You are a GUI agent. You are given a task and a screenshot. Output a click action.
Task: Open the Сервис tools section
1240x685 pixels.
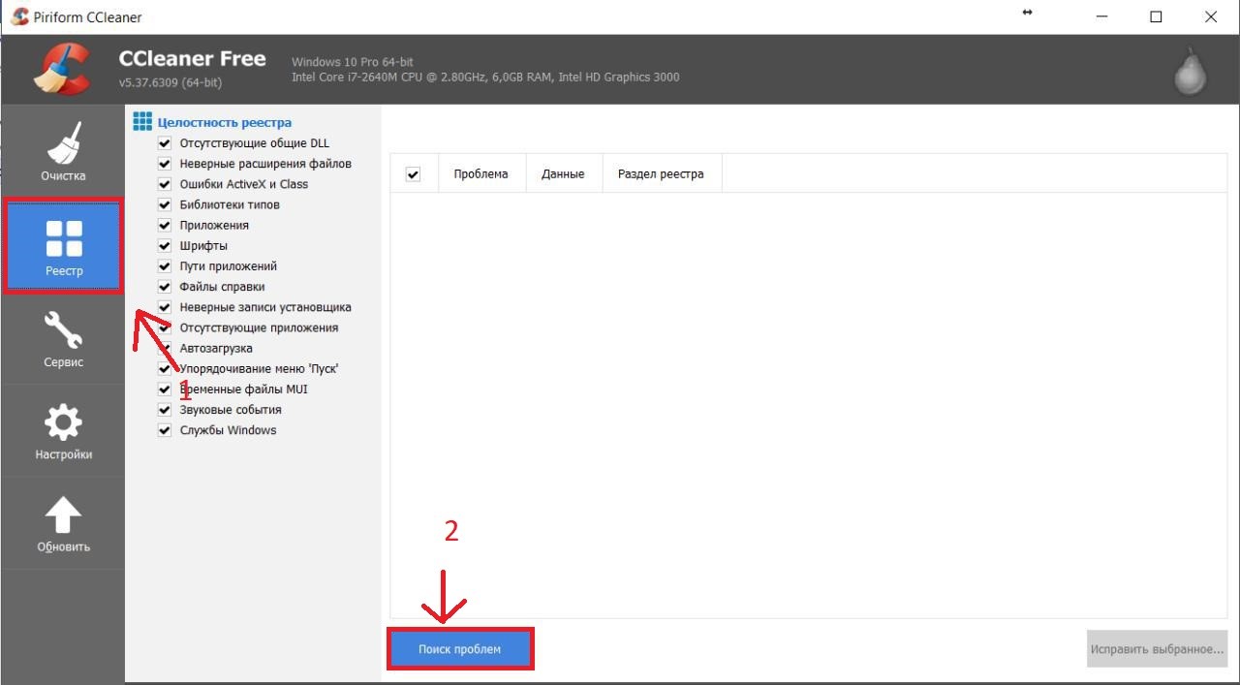(63, 338)
